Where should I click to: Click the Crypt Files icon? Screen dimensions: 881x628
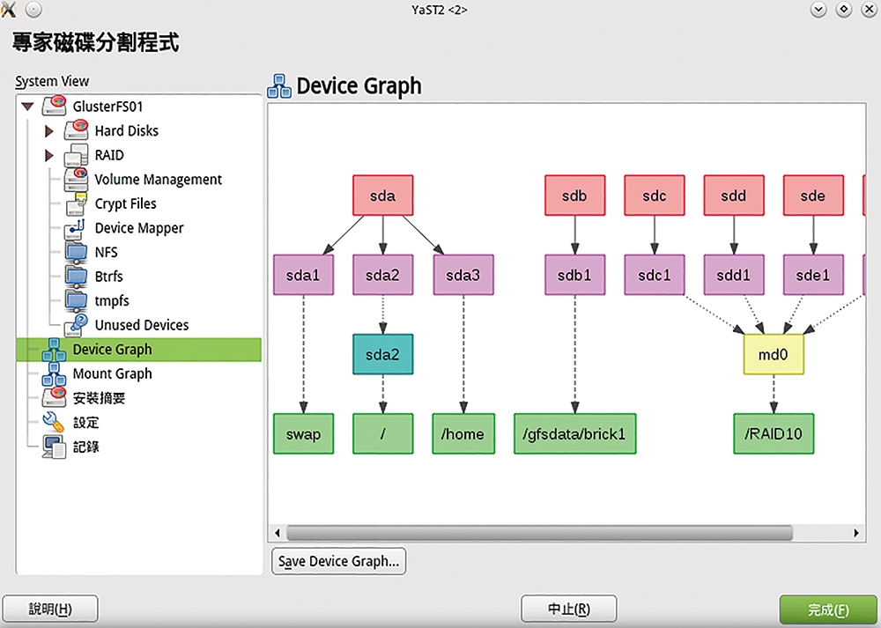point(76,203)
